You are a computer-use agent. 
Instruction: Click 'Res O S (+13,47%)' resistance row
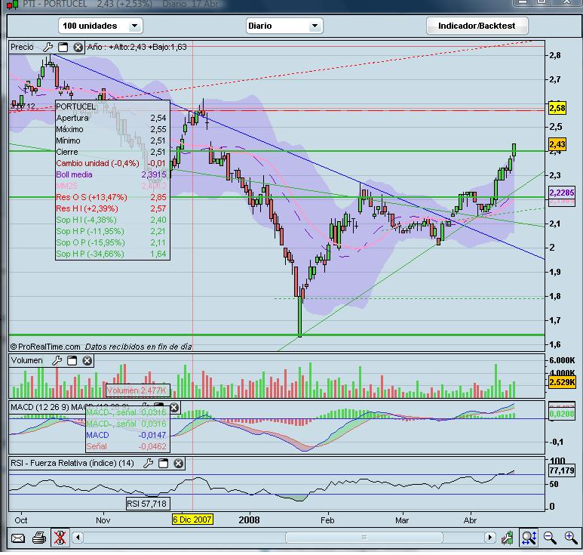112,197
